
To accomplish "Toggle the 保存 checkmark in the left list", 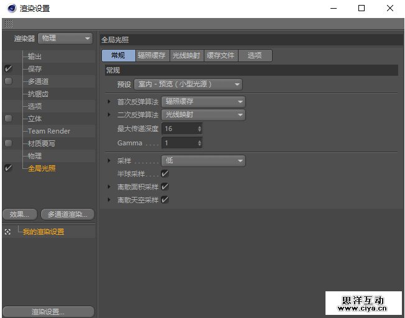I will coord(8,69).
